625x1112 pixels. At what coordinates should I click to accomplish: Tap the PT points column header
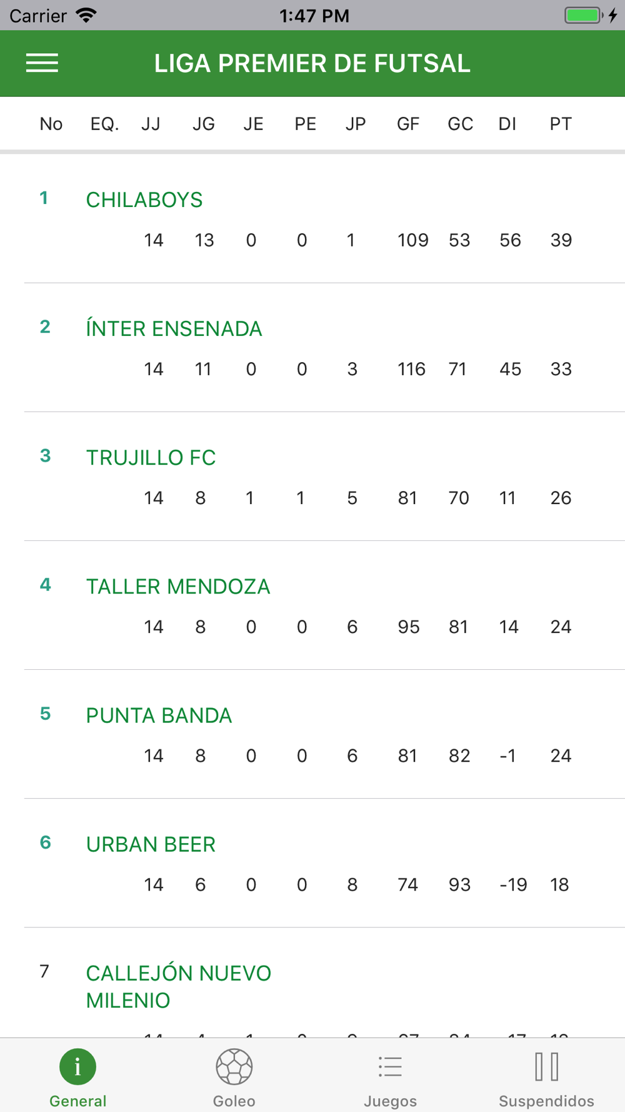pyautogui.click(x=561, y=124)
